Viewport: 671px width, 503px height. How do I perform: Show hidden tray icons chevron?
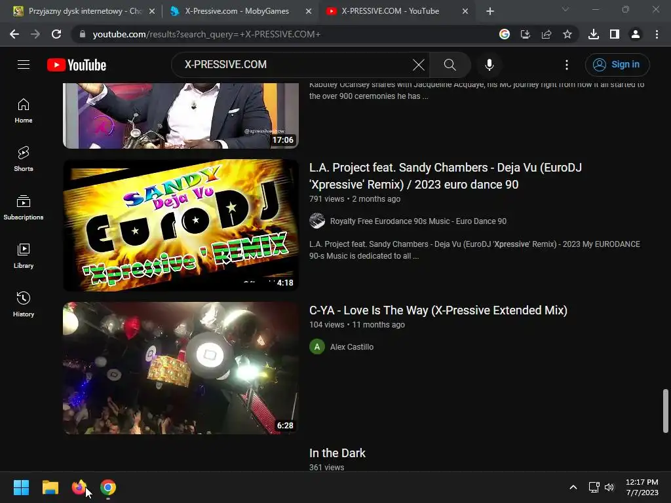(573, 487)
